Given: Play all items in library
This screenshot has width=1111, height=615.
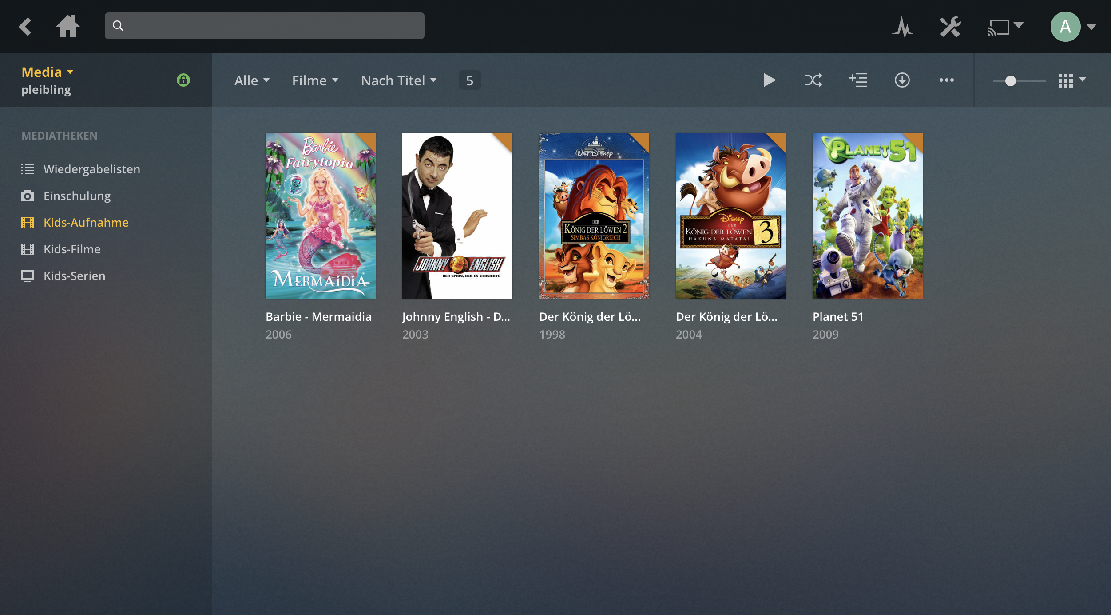Looking at the screenshot, I should (769, 80).
